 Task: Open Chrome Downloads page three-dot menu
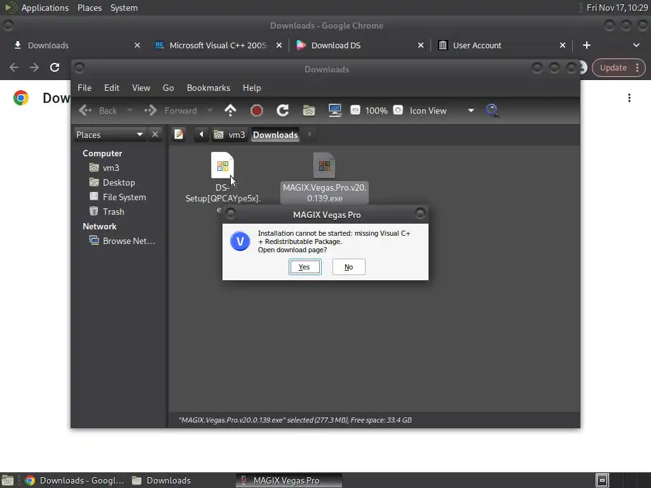click(629, 97)
